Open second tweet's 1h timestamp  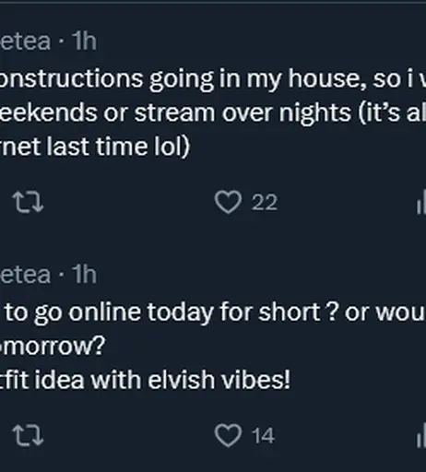coord(84,274)
